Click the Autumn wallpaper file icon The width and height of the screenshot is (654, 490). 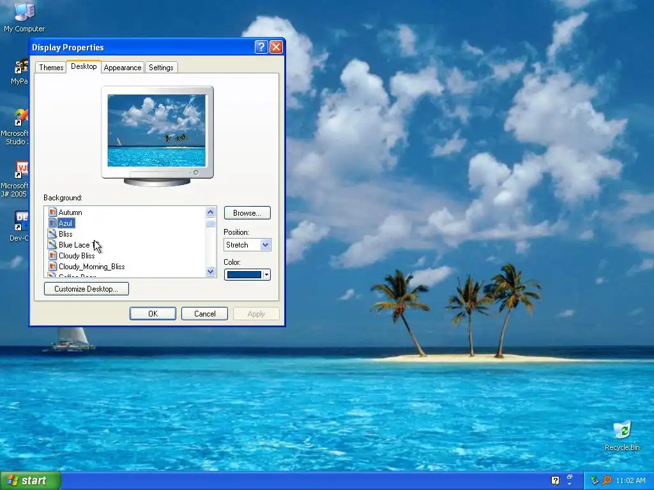click(52, 212)
